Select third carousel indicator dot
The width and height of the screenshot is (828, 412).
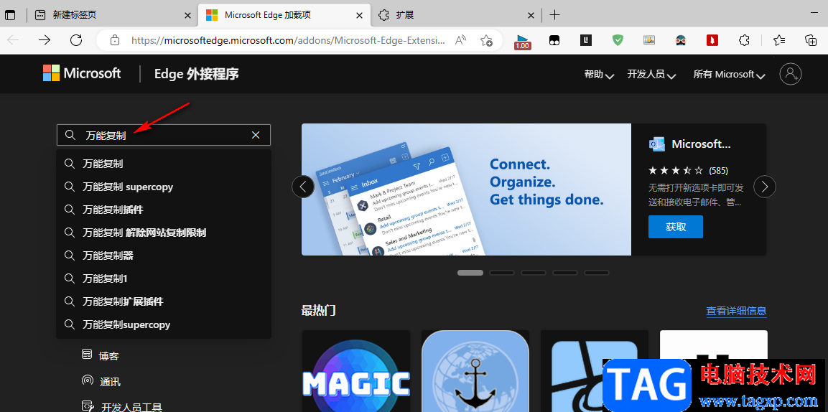click(x=534, y=273)
